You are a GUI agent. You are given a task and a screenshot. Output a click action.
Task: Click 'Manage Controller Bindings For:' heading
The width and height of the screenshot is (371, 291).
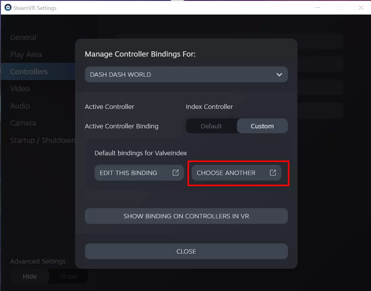pyautogui.click(x=140, y=54)
